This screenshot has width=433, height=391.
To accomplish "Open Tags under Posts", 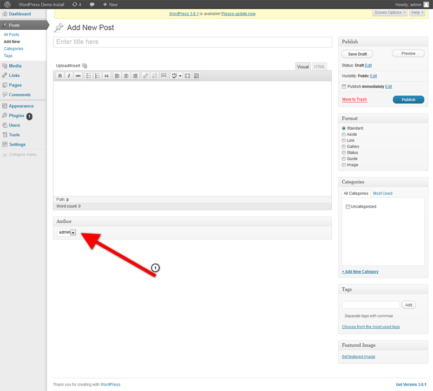I will point(8,56).
